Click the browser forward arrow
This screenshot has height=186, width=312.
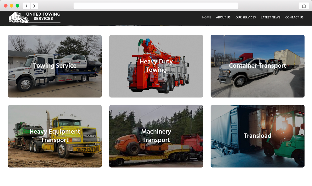point(34,6)
